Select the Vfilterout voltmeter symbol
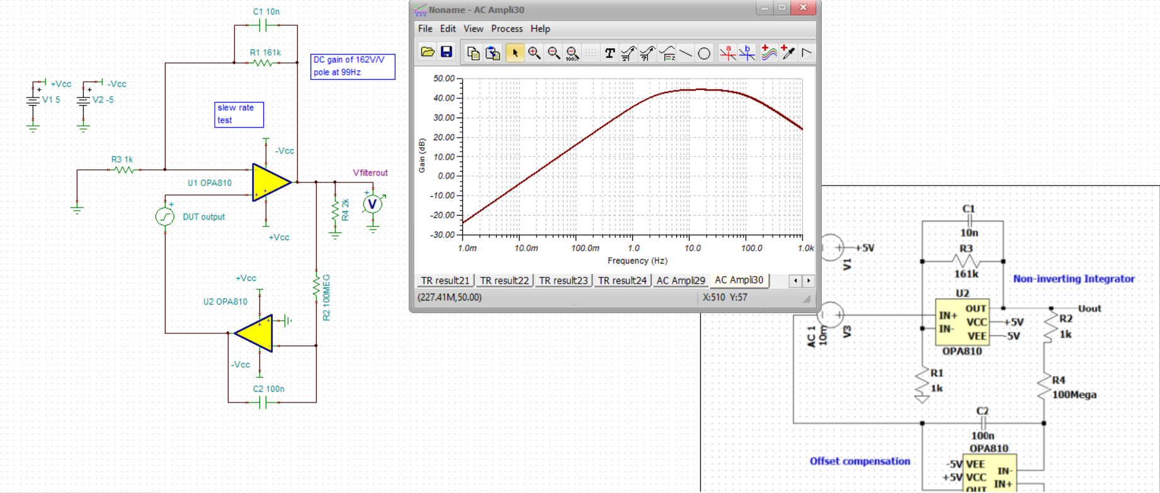The image size is (1160, 493). 373,204
